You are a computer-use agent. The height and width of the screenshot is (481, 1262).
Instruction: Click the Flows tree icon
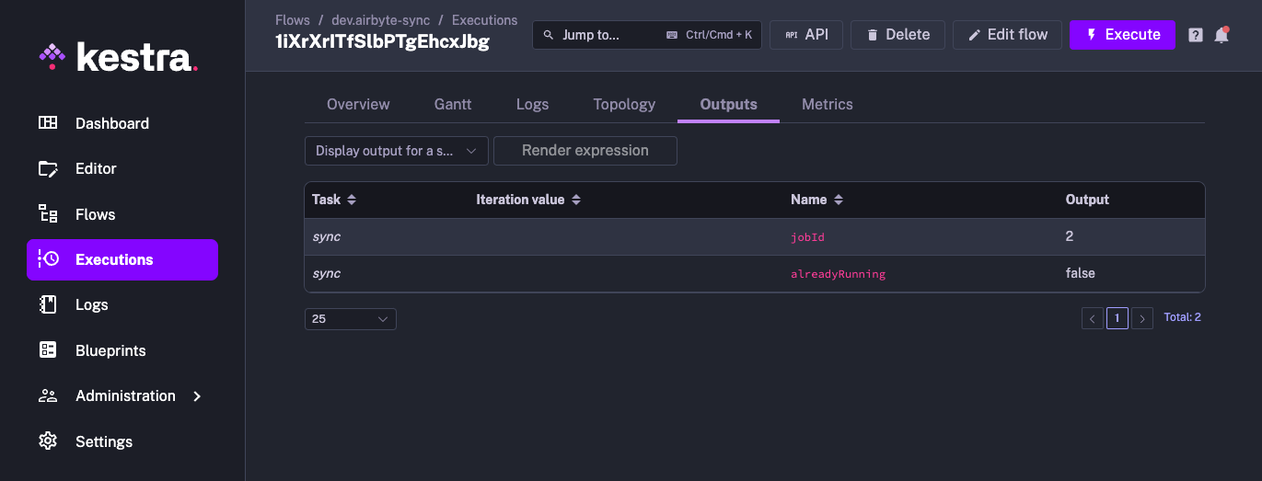pyautogui.click(x=48, y=214)
